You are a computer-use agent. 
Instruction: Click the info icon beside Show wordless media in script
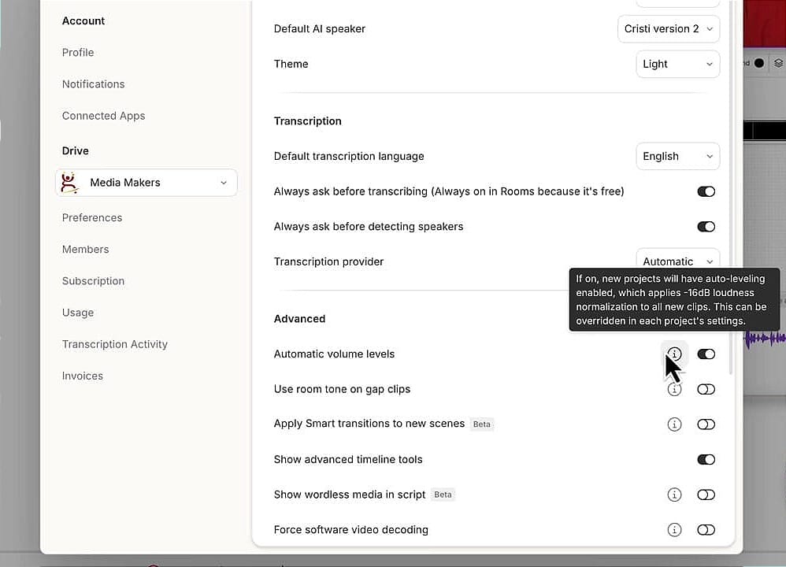click(x=674, y=495)
